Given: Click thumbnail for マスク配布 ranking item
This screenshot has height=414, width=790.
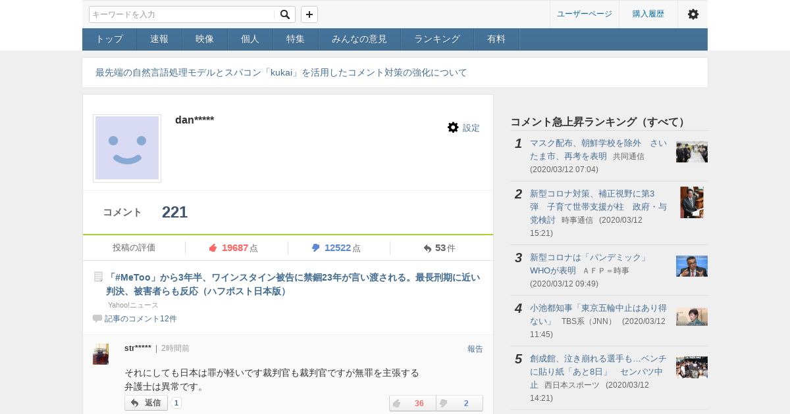Looking at the screenshot, I should 692,152.
